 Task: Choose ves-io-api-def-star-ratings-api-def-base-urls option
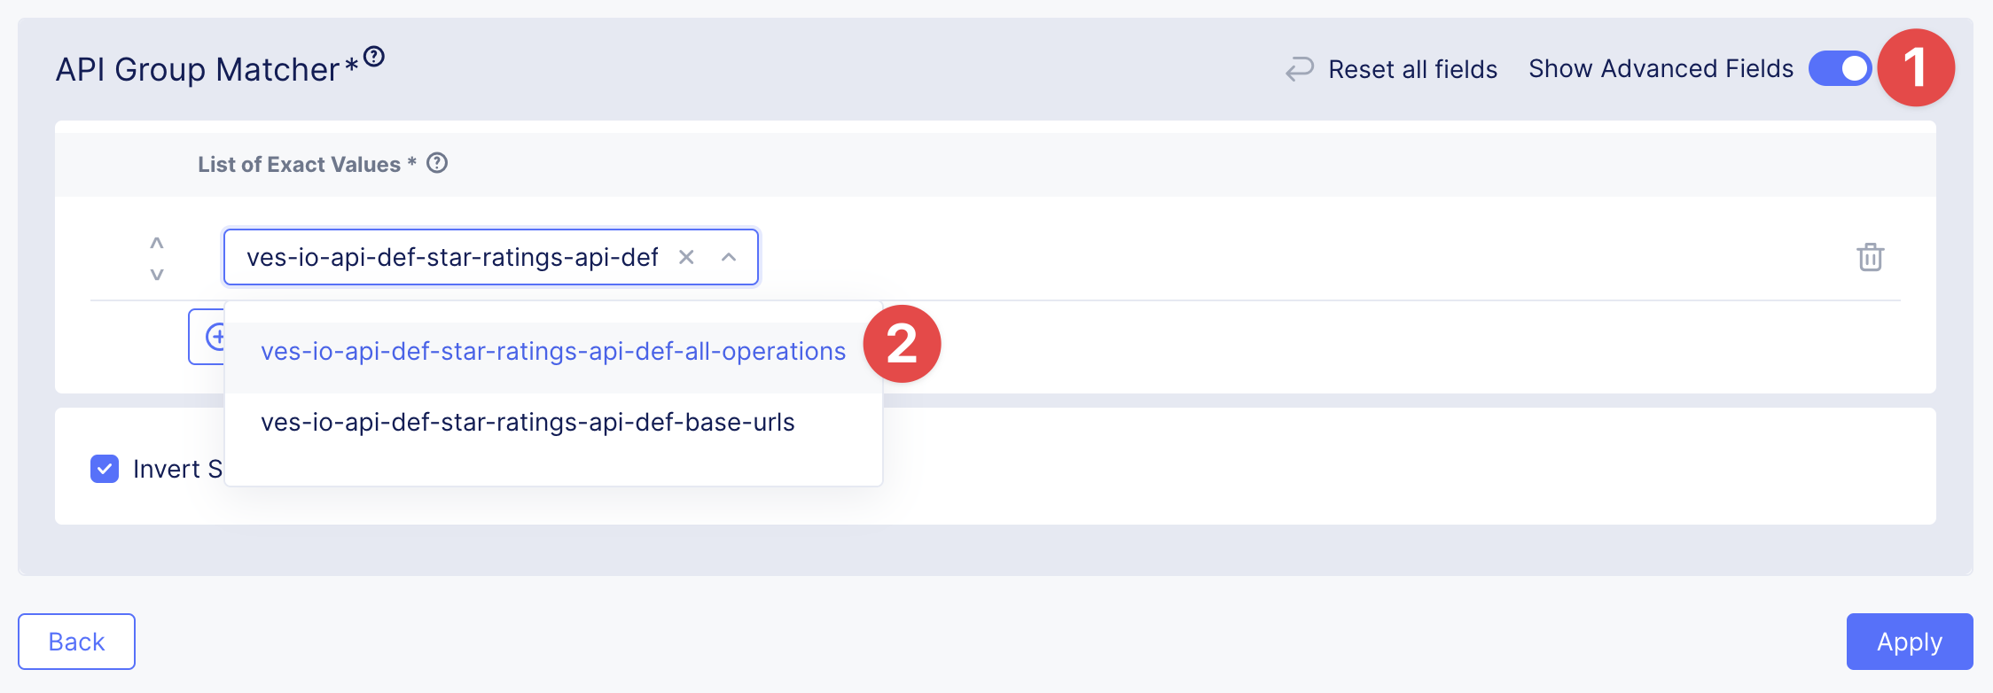(528, 423)
